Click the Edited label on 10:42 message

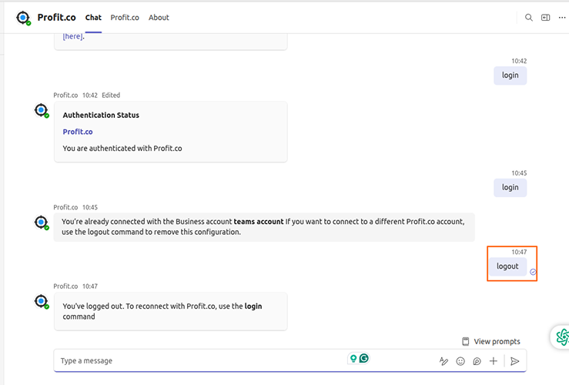[x=111, y=95]
